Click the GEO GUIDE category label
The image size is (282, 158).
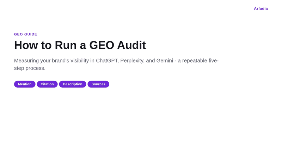[x=25, y=34]
